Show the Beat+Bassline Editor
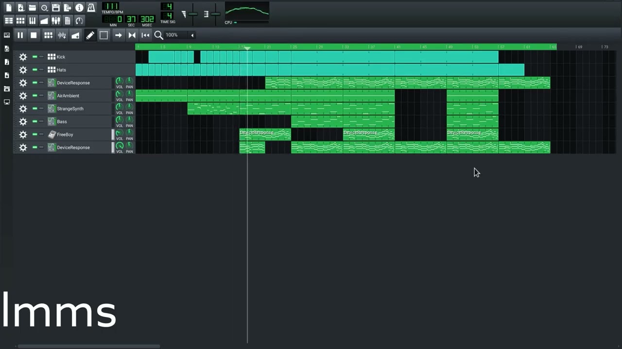622x349 pixels. pyautogui.click(x=20, y=20)
